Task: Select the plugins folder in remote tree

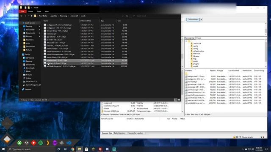Action: [196, 64]
